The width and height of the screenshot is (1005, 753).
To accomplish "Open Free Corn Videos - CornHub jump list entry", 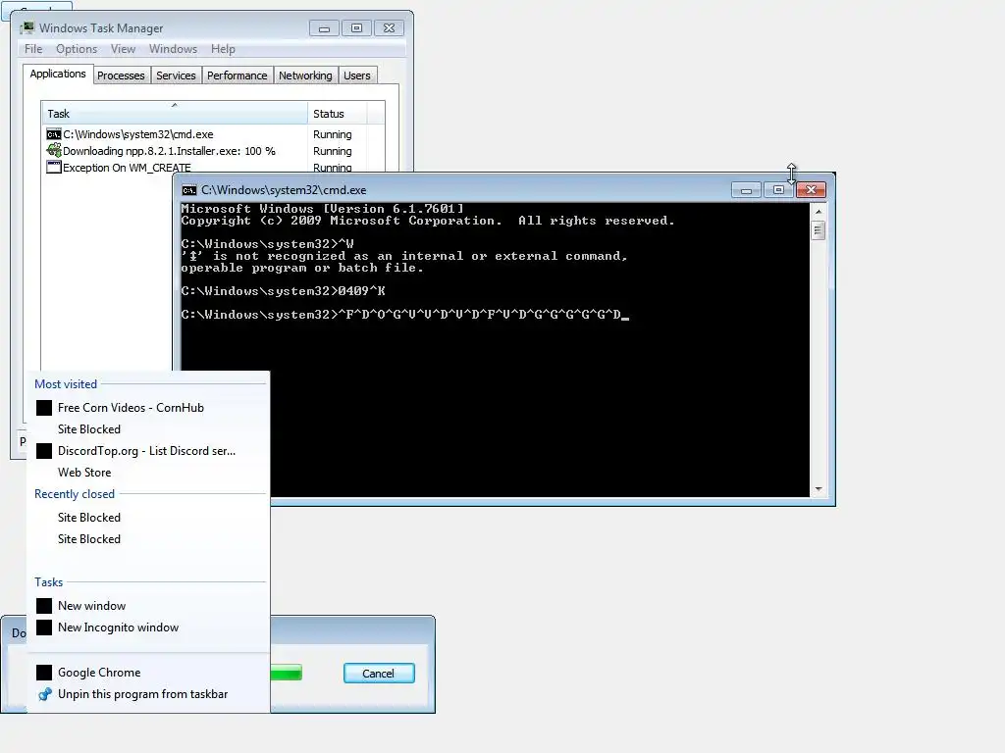I will coord(149,408).
